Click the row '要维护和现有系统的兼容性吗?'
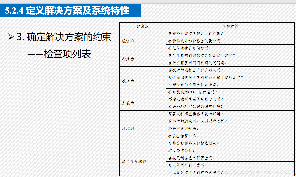Screen dimensions: 296x177 tap(230, 107)
